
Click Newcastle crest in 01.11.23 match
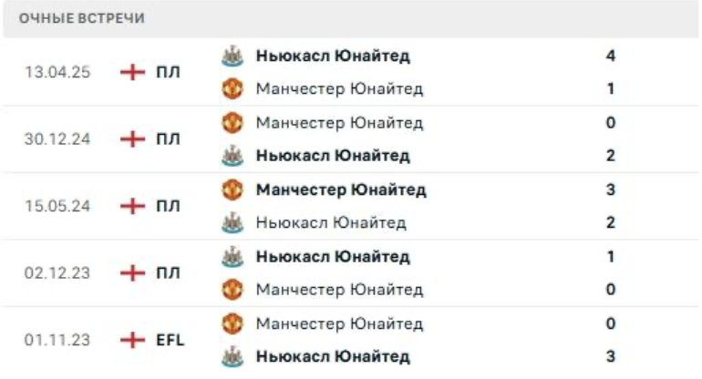(232, 356)
